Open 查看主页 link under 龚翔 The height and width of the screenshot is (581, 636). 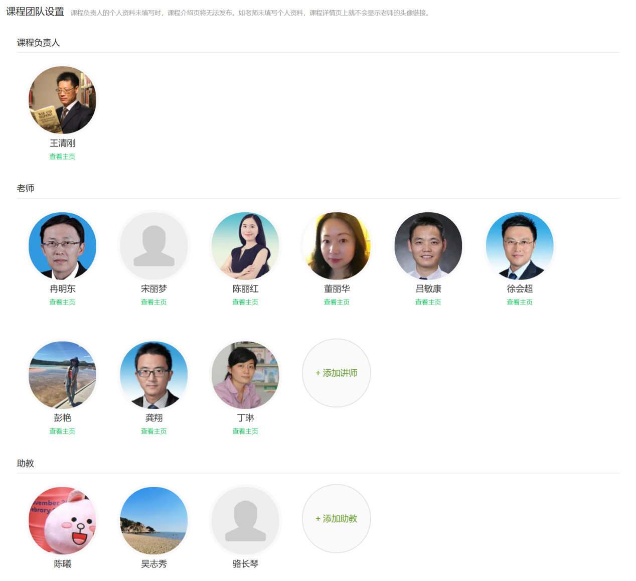point(153,431)
